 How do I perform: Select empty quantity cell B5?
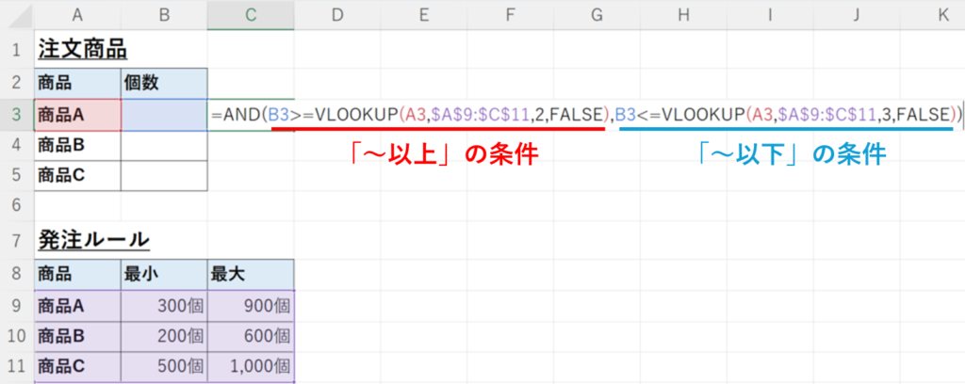(164, 176)
